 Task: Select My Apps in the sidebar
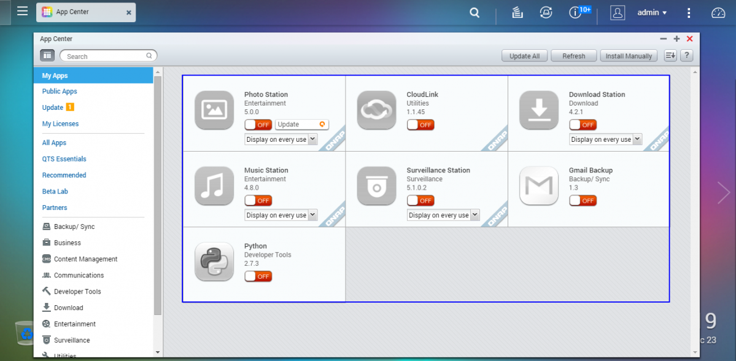tap(93, 75)
